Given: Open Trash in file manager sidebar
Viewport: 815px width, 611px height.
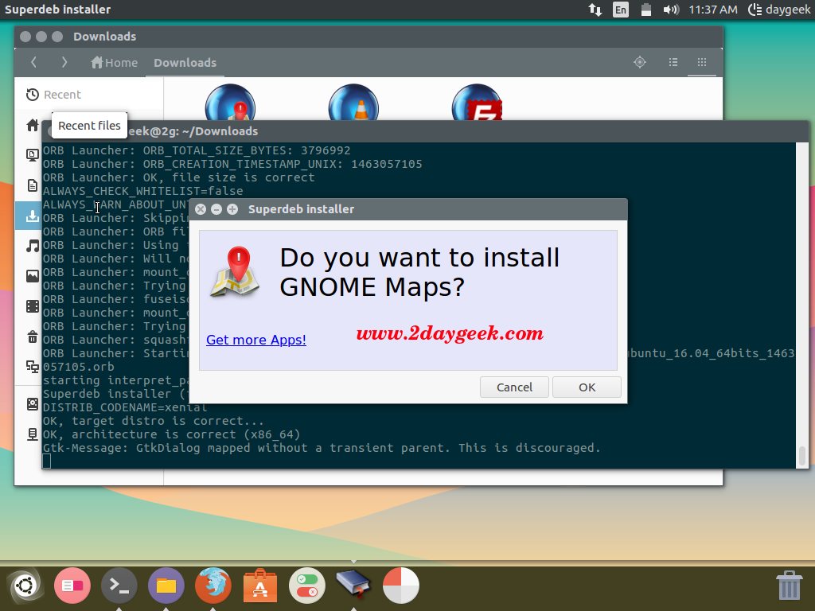Looking at the screenshot, I should (32, 337).
